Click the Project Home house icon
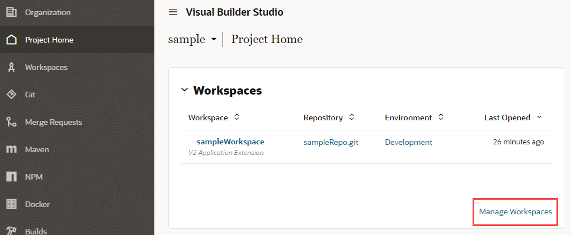 click(x=12, y=40)
